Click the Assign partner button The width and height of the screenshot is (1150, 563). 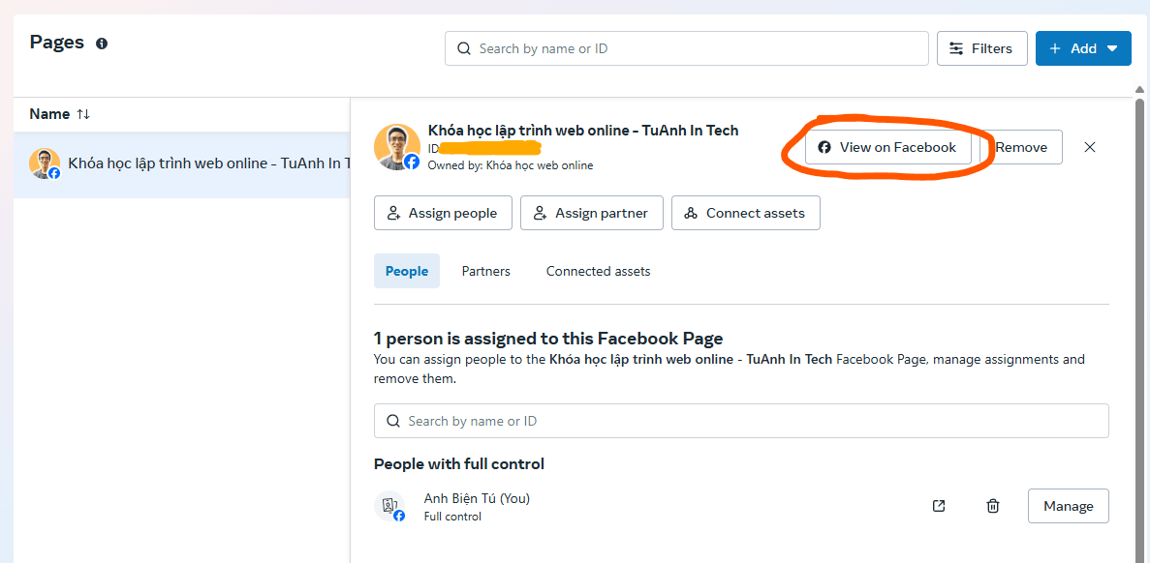592,212
